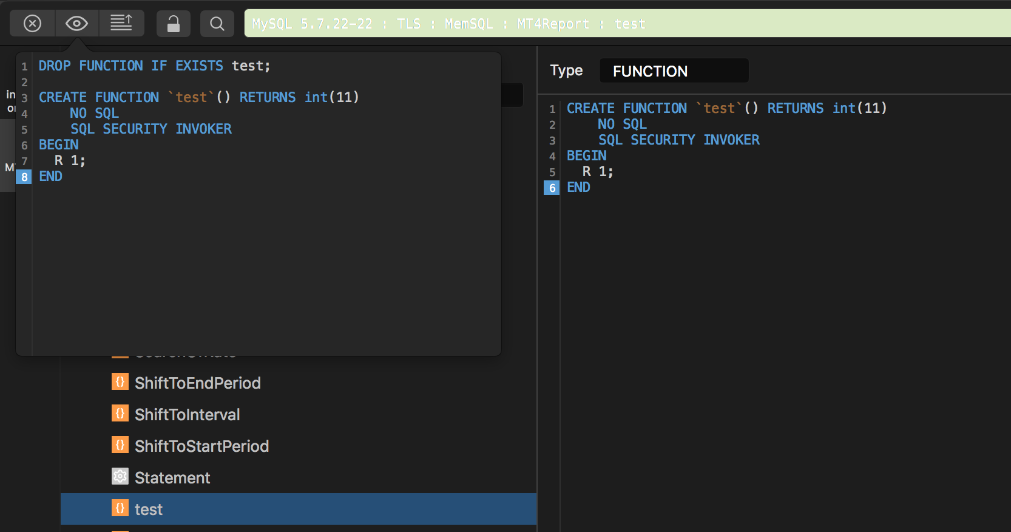
Task: Click 'R 1;' line in preview popup
Action: (x=70, y=160)
